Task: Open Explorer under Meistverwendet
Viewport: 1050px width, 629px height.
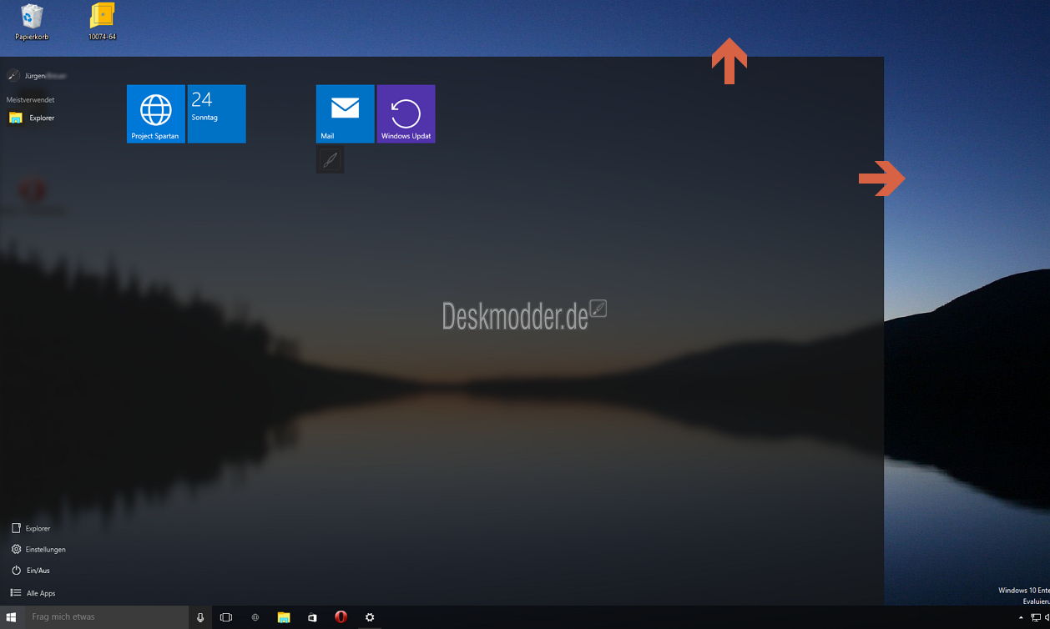Action: point(38,118)
